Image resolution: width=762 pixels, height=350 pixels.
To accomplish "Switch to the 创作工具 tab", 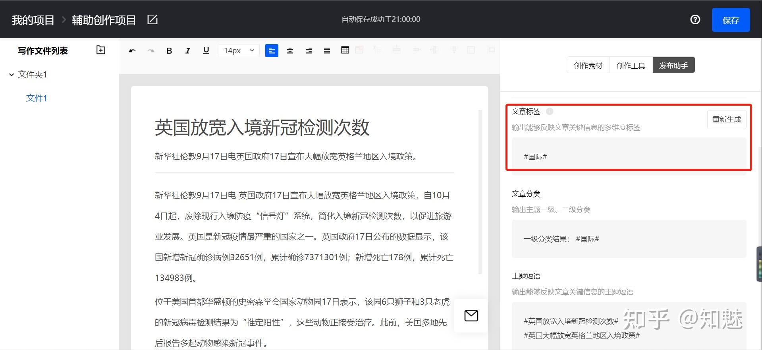I will coord(631,66).
